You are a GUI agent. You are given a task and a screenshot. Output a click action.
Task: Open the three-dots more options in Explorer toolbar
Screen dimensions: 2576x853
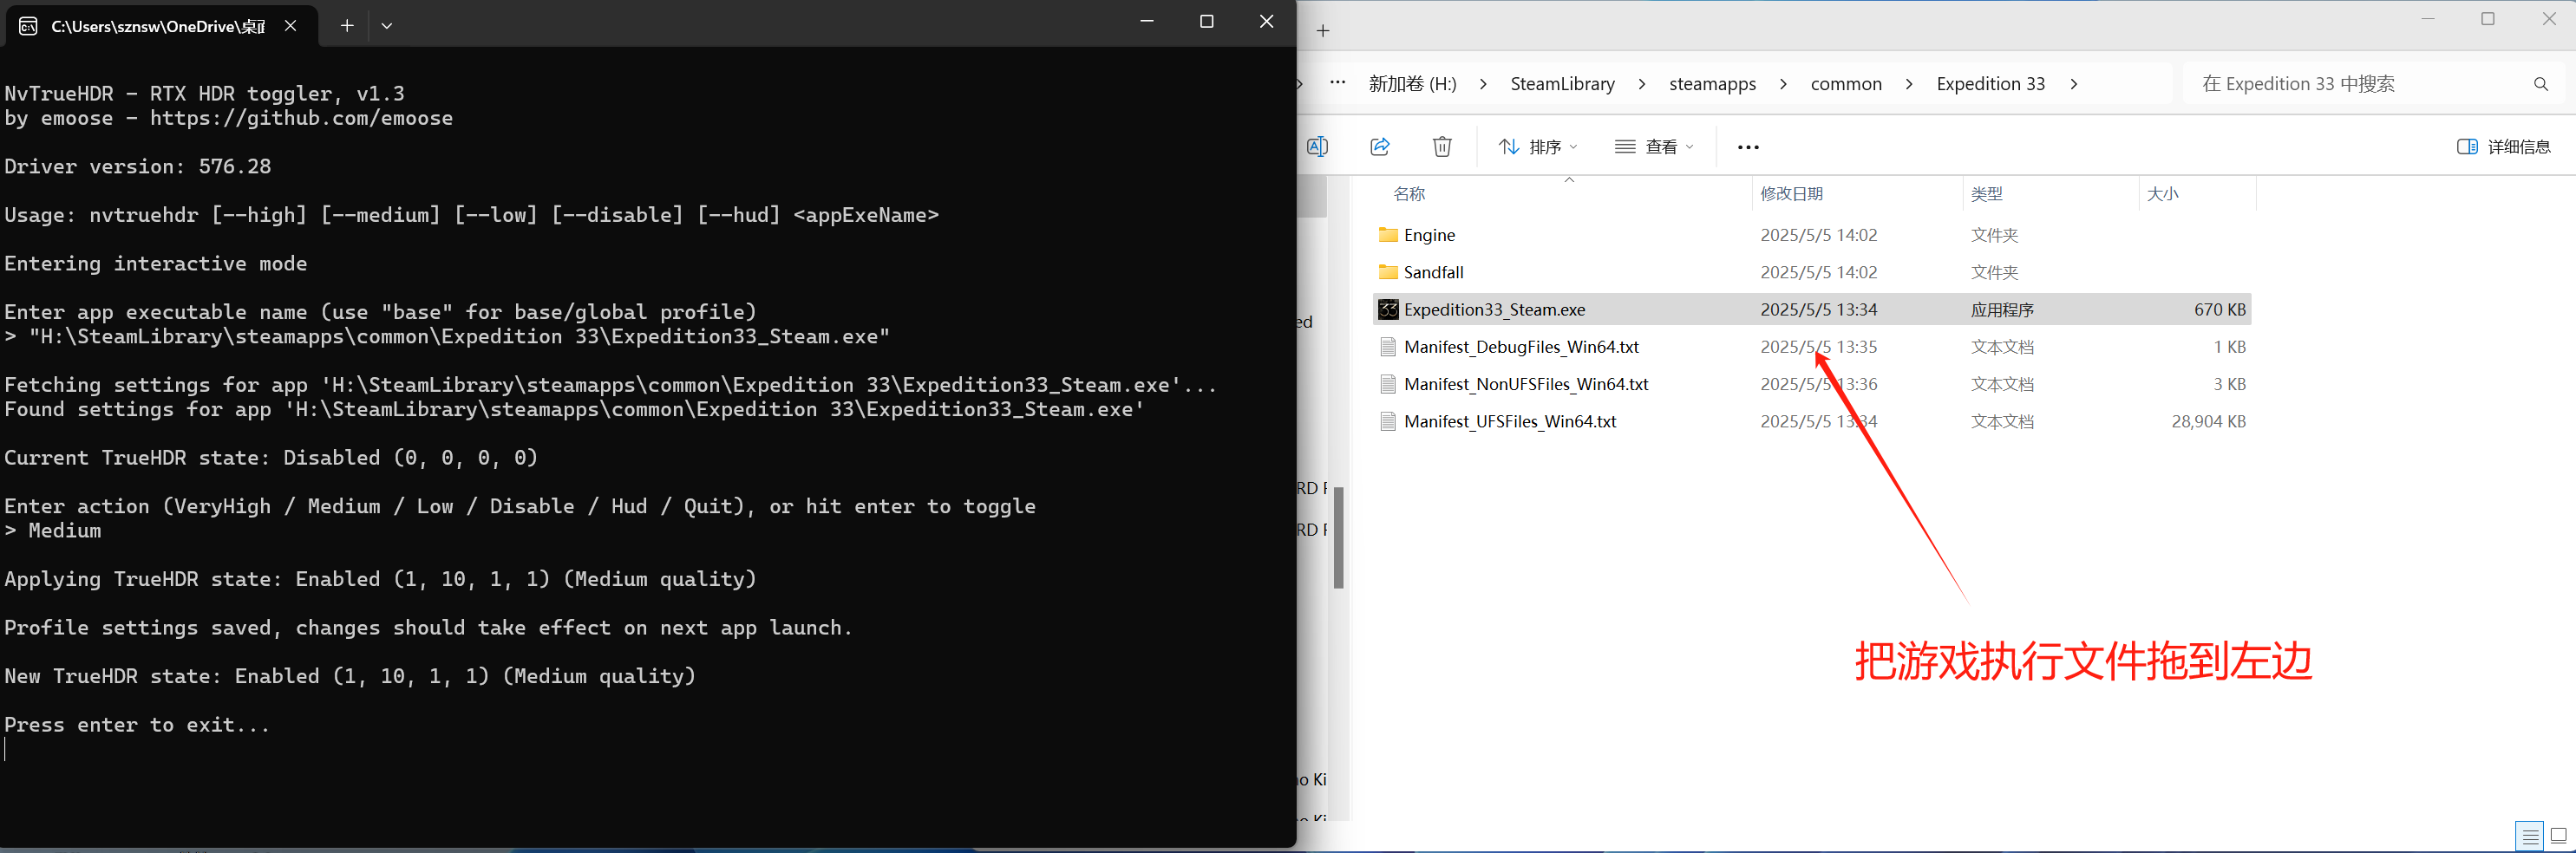[x=1748, y=147]
